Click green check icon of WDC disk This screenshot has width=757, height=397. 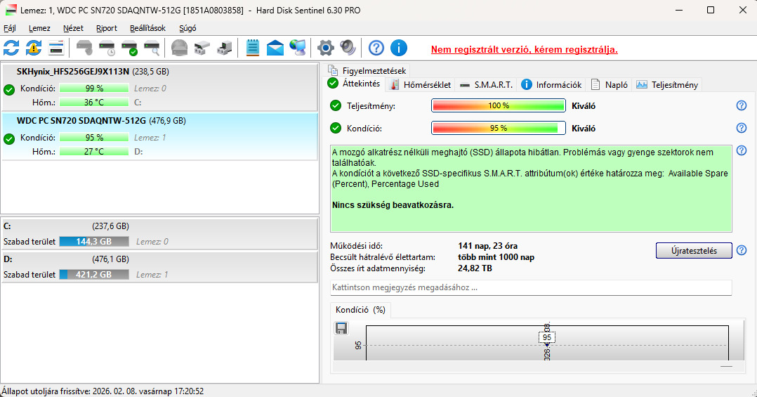point(8,139)
